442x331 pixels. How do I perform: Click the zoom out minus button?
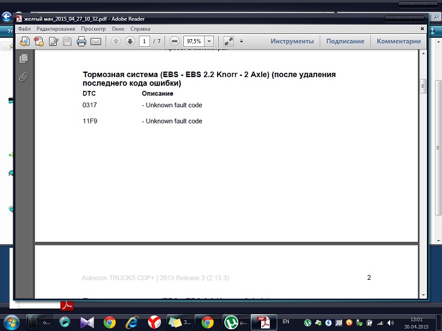coord(174,42)
